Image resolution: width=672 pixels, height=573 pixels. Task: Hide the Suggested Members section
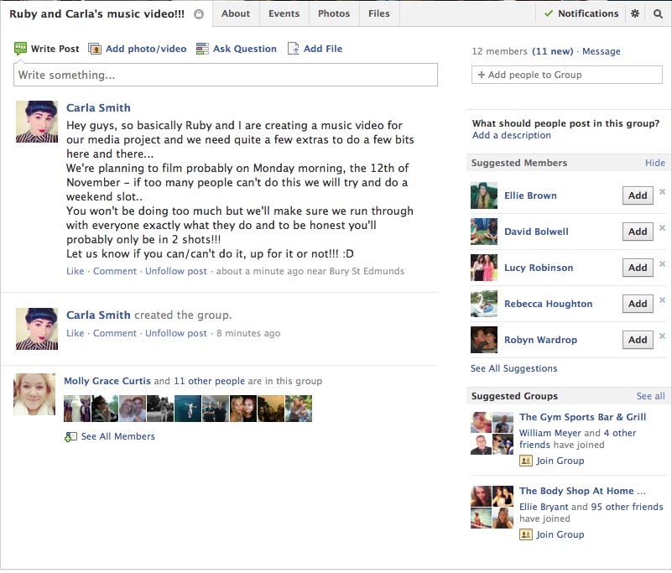[x=655, y=163]
